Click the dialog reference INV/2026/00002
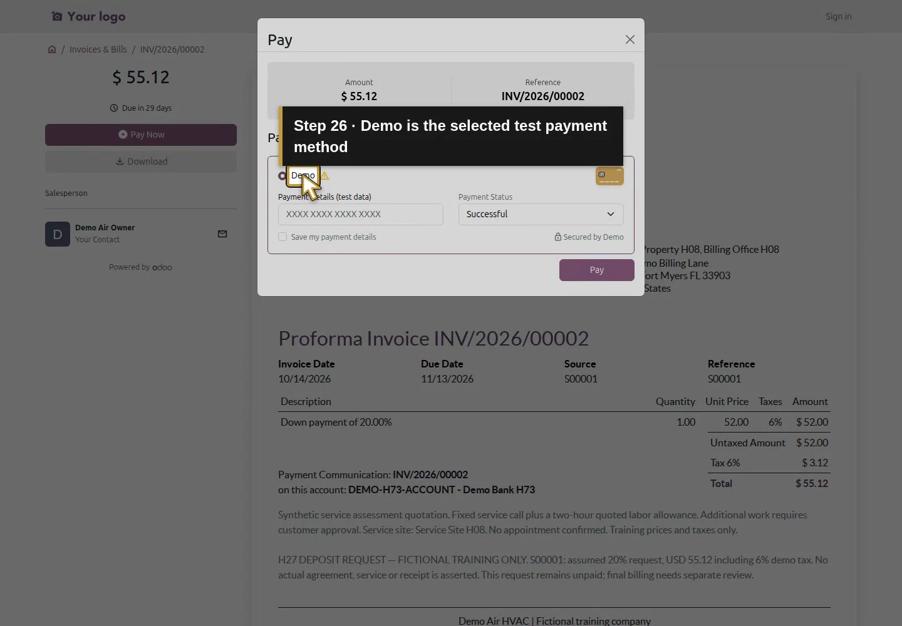 (x=543, y=96)
